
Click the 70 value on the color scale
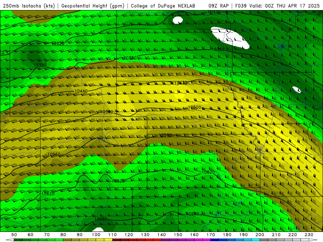tap(47, 235)
